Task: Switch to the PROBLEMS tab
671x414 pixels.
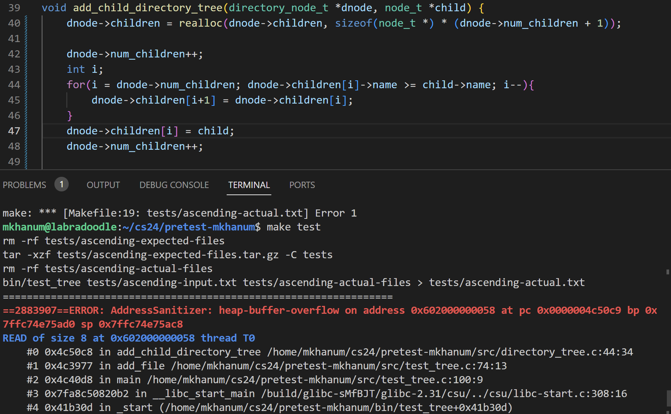Action: pyautogui.click(x=24, y=185)
